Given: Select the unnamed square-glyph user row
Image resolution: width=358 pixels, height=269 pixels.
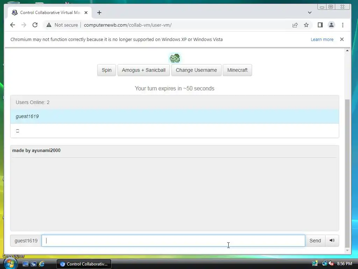Looking at the screenshot, I should tap(174, 131).
